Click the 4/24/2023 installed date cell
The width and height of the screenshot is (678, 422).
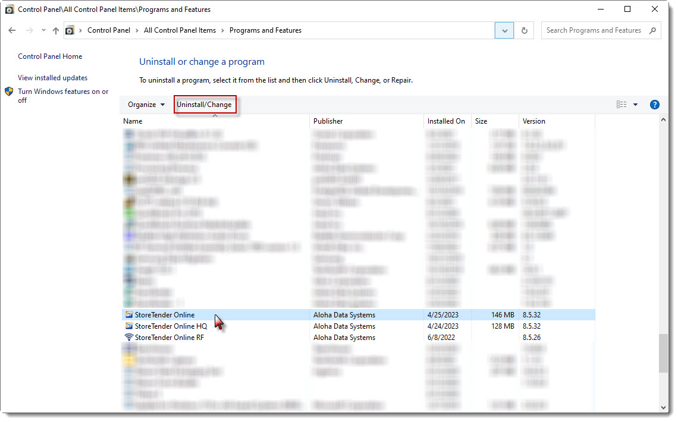442,326
